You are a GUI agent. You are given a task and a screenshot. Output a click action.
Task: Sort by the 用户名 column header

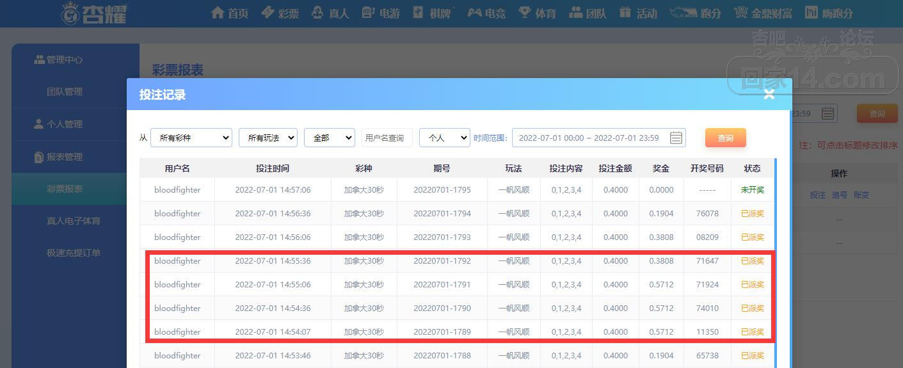177,168
